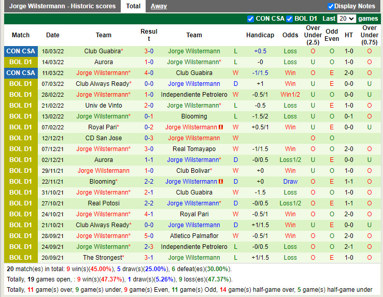Open Club Guabira team on 18/03/22

click(x=104, y=51)
